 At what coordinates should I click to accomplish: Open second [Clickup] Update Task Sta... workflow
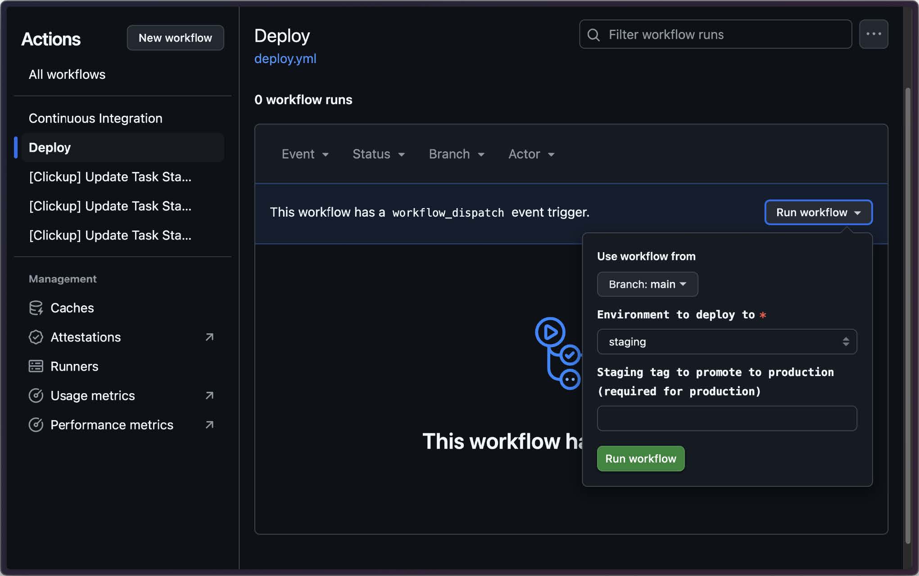[122, 206]
